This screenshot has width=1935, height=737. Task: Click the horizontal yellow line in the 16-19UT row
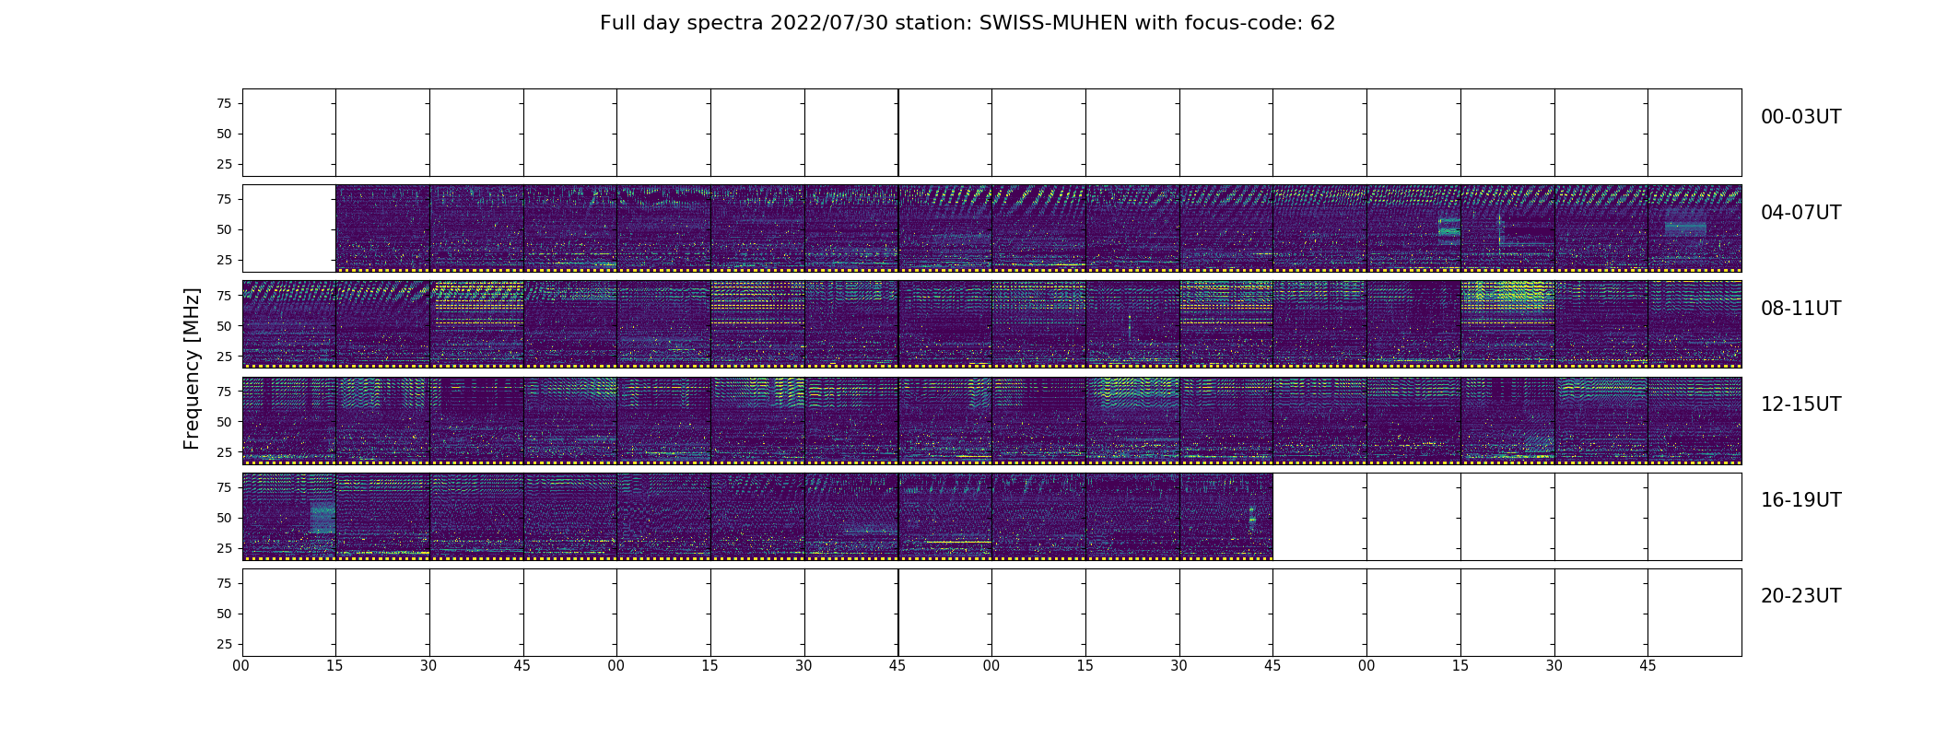pos(958,542)
